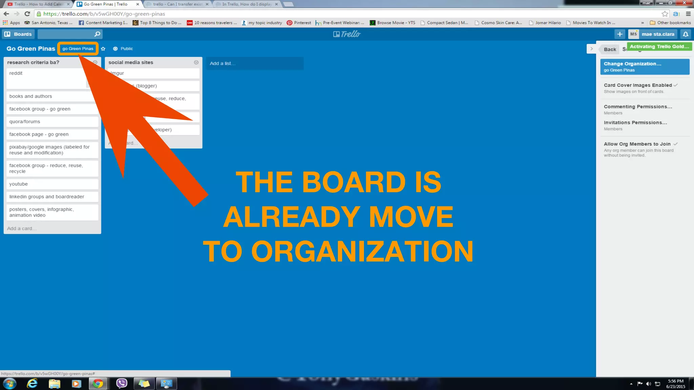
Task: Open the facebook page - go green card
Action: pyautogui.click(x=52, y=134)
